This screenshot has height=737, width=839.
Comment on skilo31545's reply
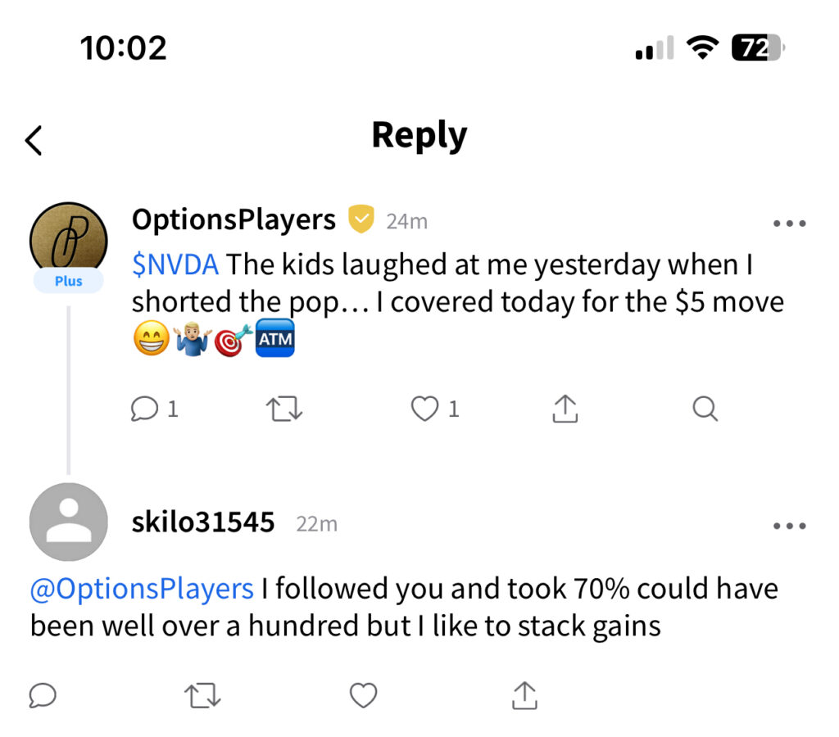coord(43,695)
